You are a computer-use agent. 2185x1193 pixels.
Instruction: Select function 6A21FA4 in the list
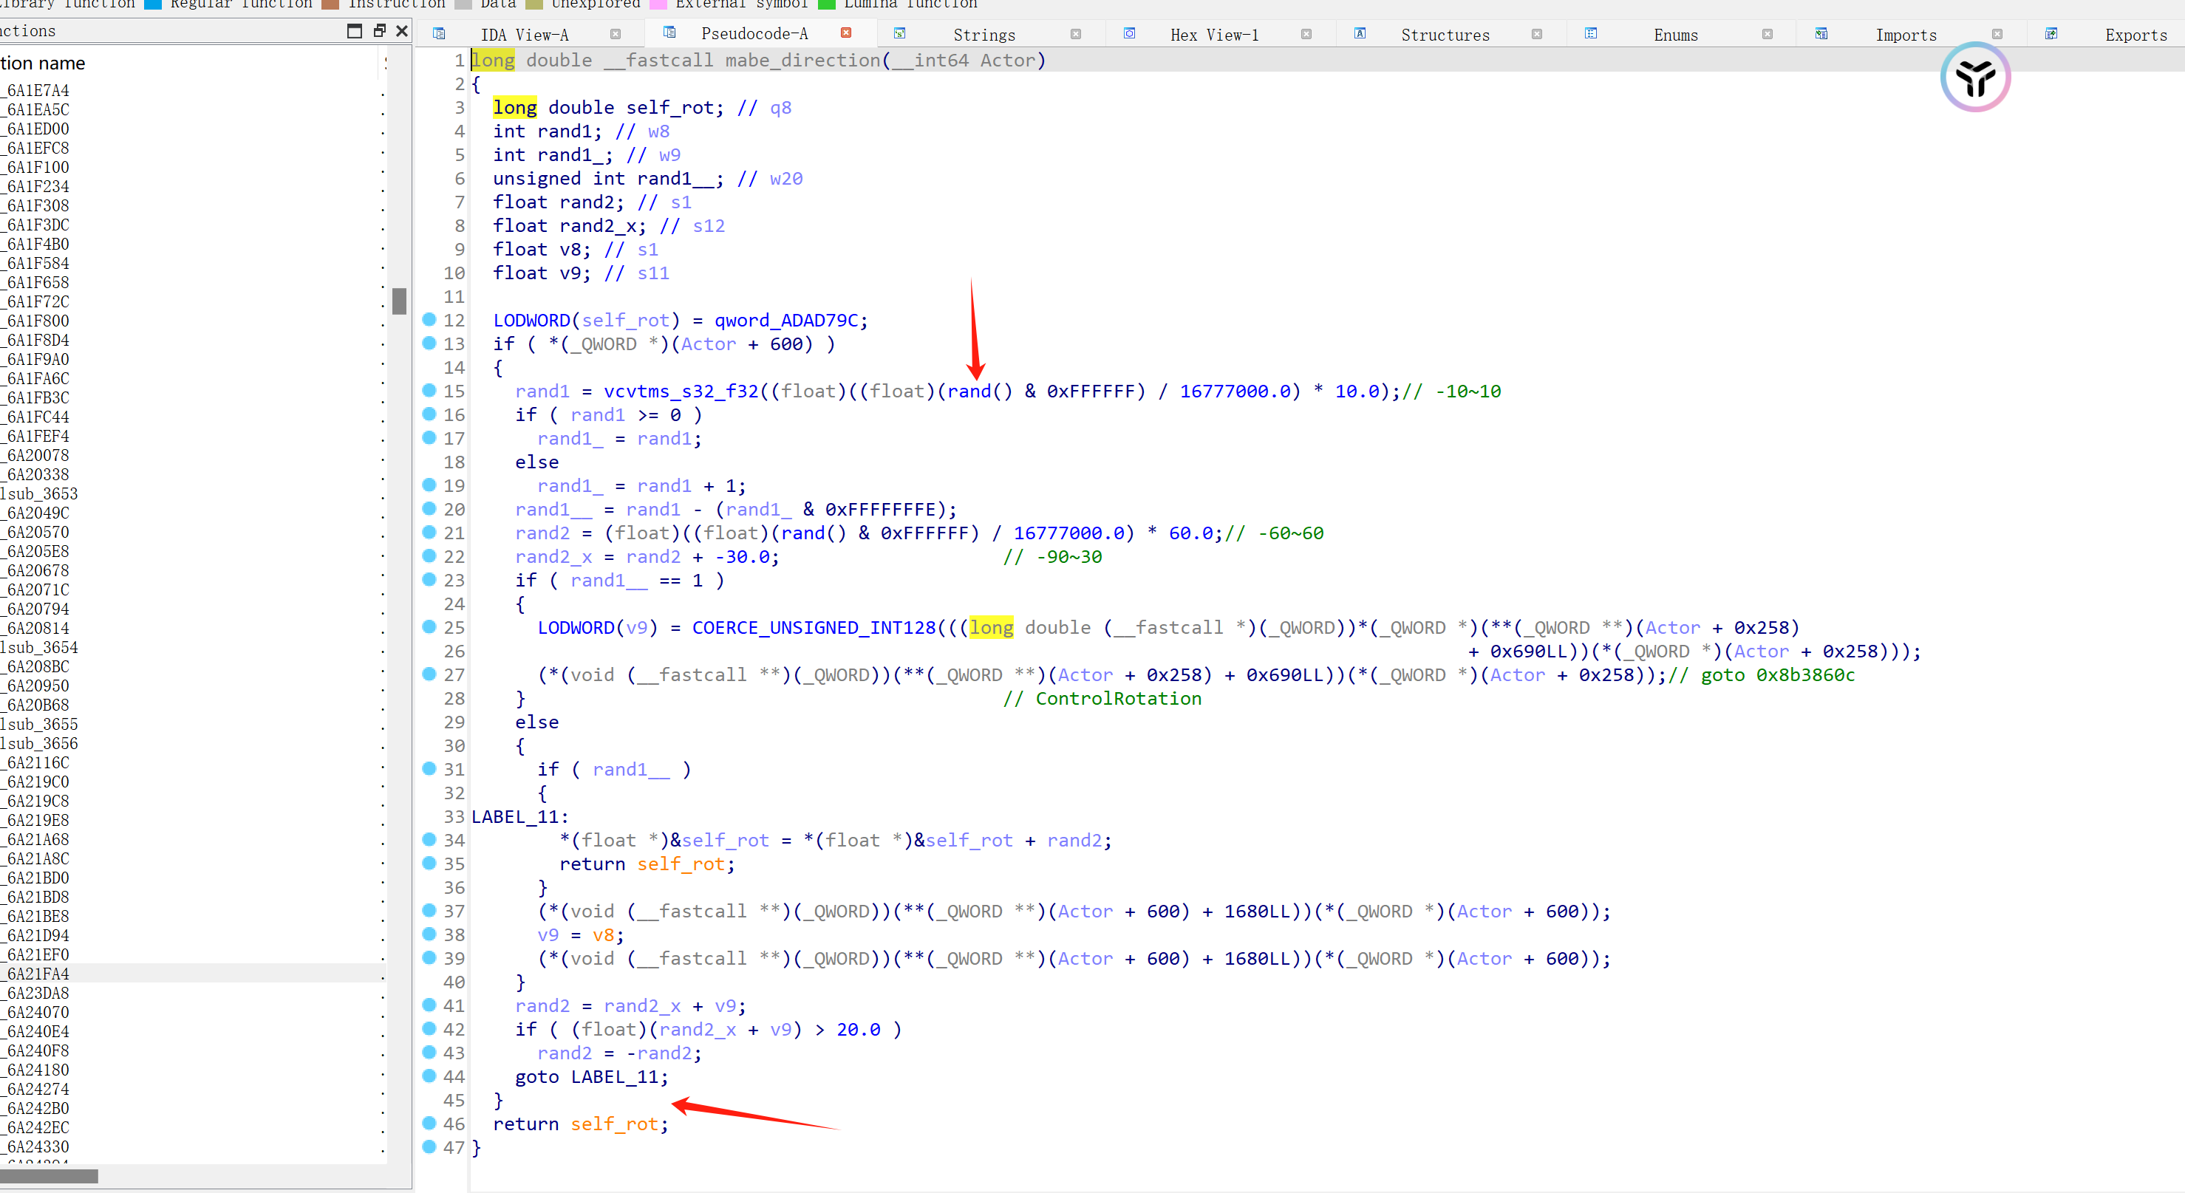[38, 974]
